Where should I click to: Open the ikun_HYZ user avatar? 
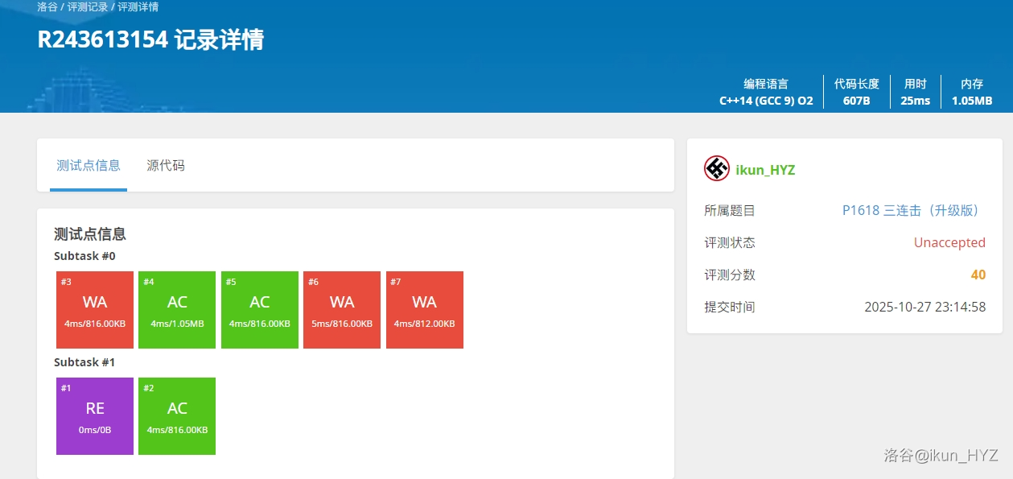pos(716,169)
